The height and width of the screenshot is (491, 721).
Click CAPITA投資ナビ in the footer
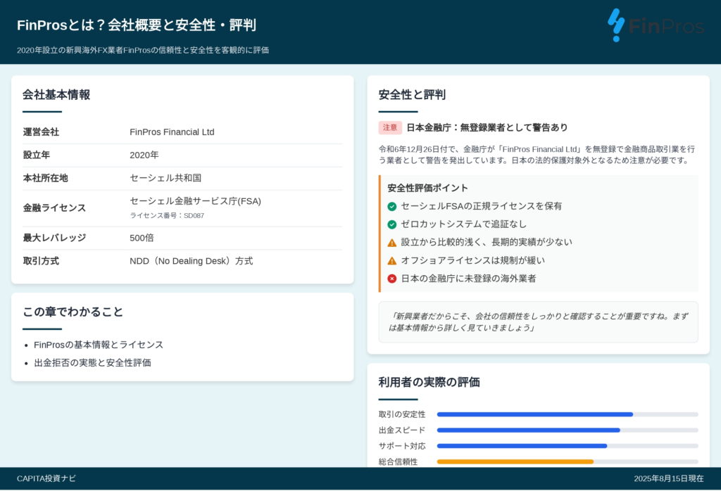[x=46, y=478]
